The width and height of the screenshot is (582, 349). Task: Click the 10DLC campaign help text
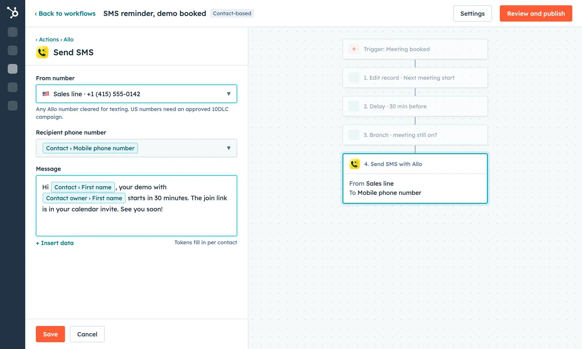point(132,113)
